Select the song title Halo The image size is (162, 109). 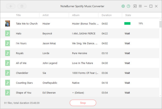[19, 34]
